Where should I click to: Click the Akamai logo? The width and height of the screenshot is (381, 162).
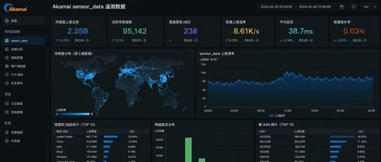coord(16,7)
